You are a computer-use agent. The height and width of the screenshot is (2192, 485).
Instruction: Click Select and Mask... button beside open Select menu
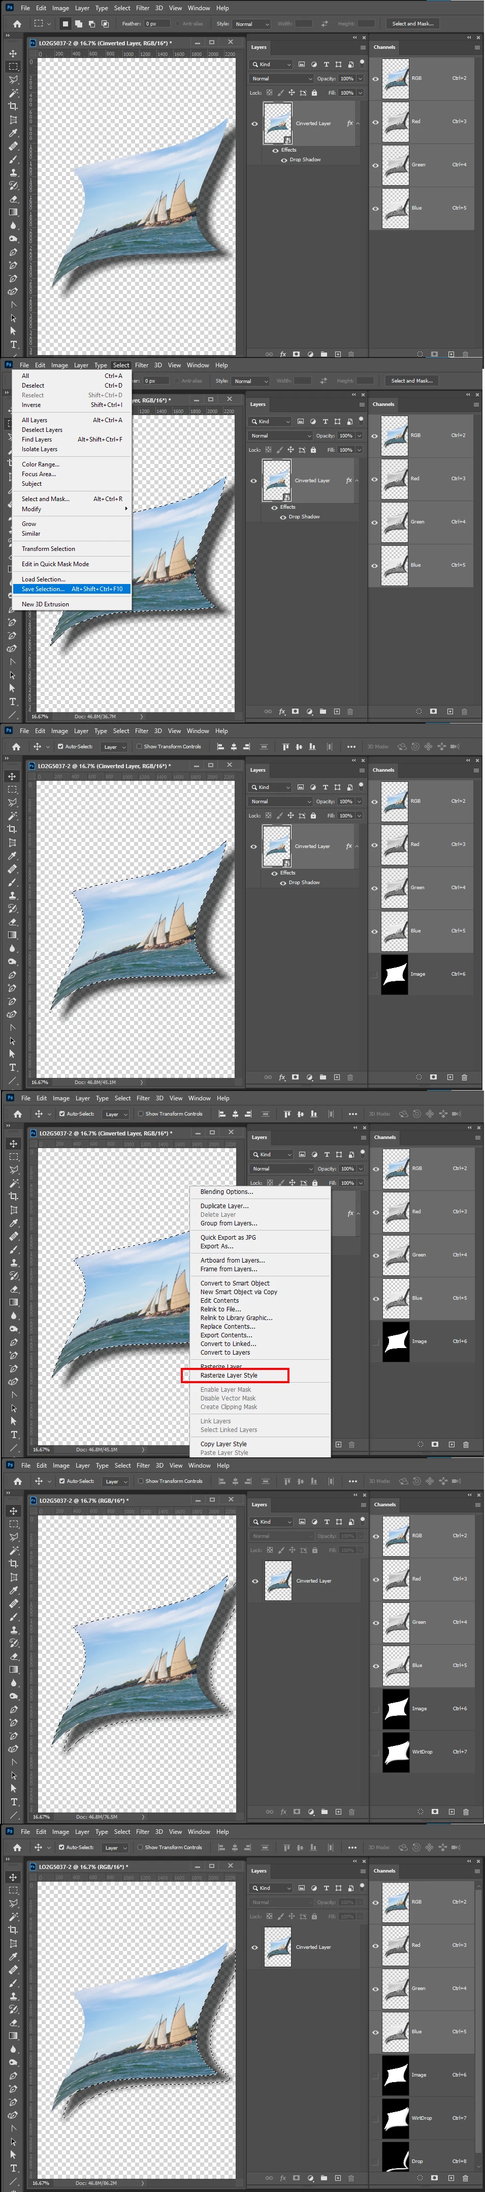[412, 381]
